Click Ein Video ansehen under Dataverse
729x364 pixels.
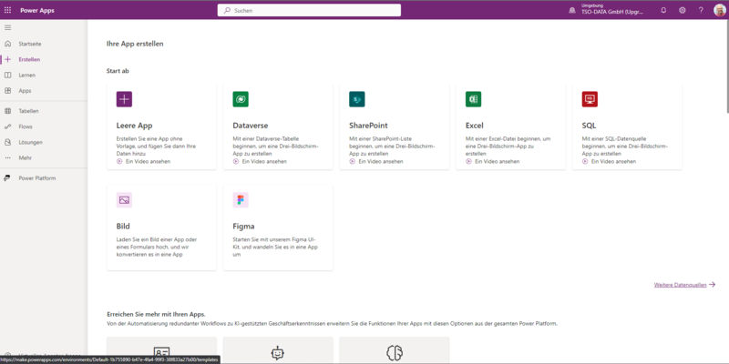(x=264, y=162)
